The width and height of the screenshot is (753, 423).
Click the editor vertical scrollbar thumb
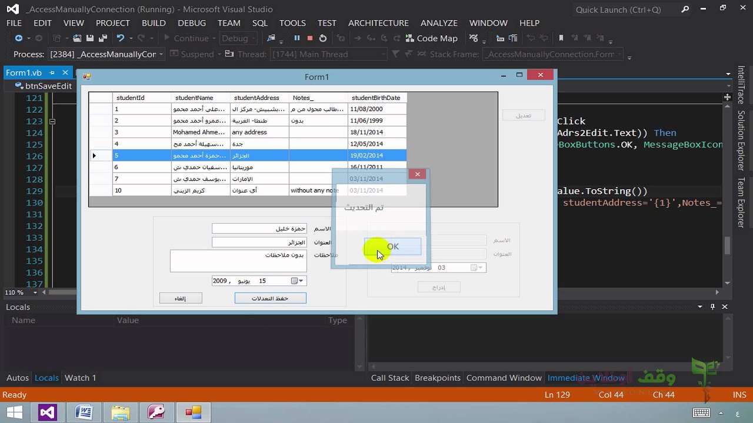(x=728, y=246)
